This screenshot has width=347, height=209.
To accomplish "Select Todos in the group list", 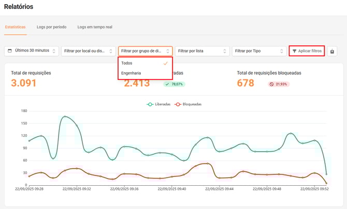I will [127, 63].
